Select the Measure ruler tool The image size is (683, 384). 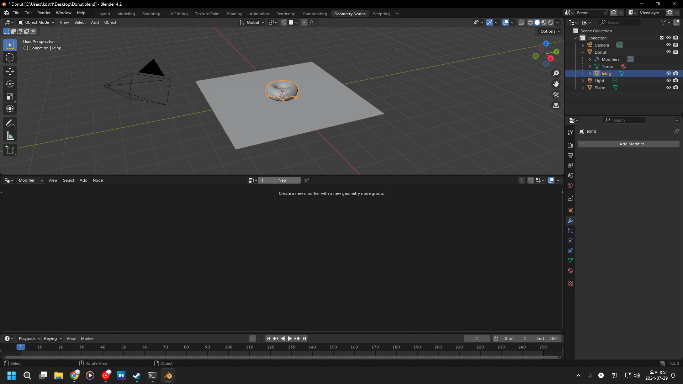[x=10, y=136]
